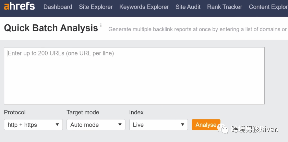The image size is (288, 142).
Task: Open Keywords Explorer from the top navigation
Action: [x=144, y=7]
